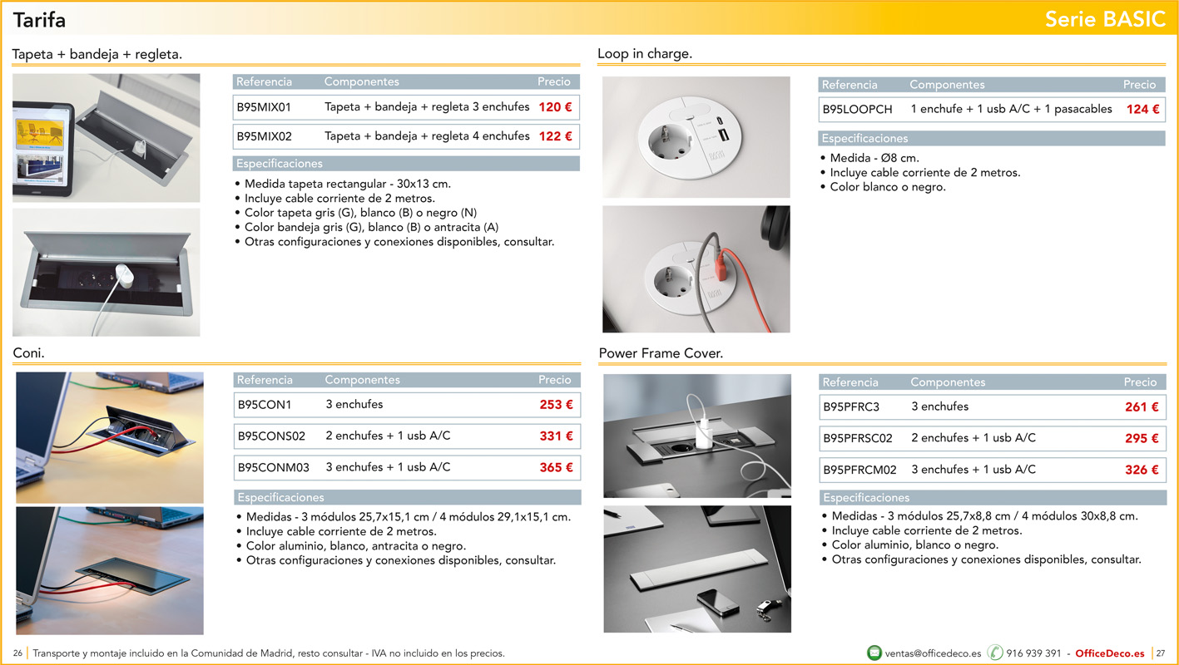Screen dimensions: 1179x665
Task: Select reference B95CONS02
Action: point(271,436)
